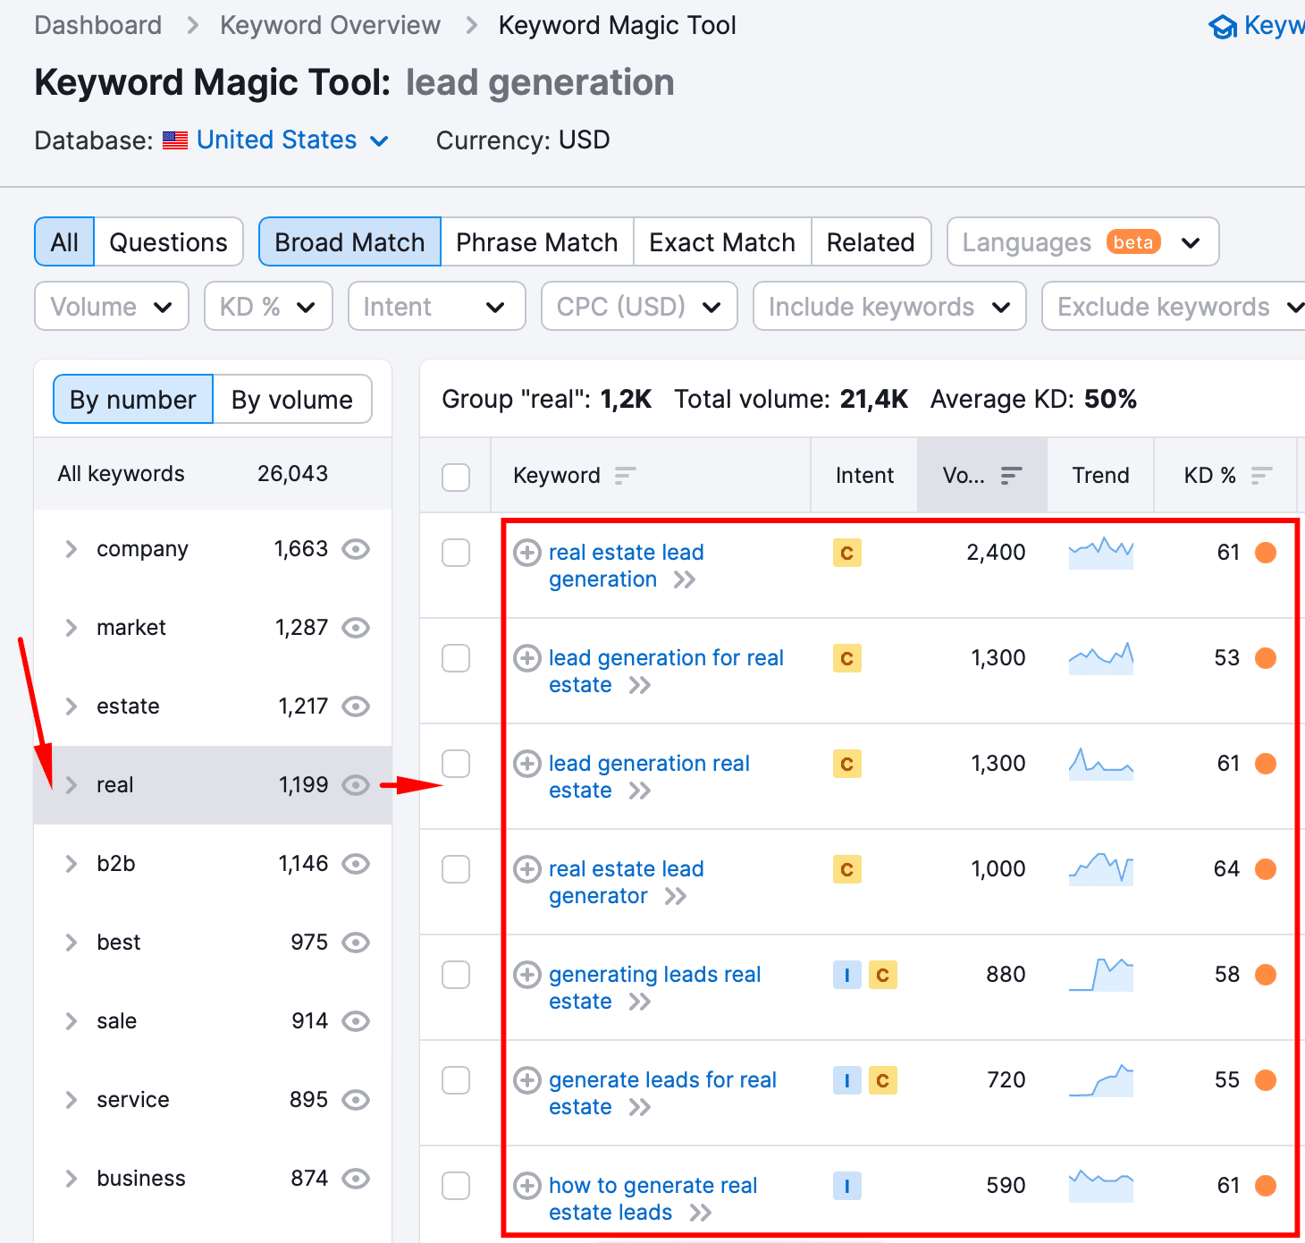Click the United States flag icon
1305x1243 pixels.
coord(175,140)
